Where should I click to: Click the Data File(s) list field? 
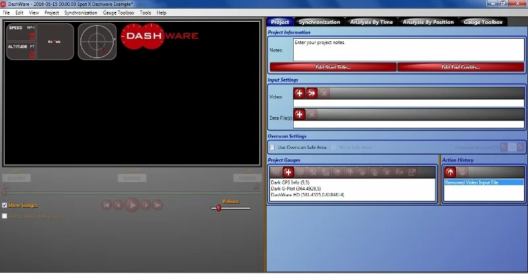click(409, 124)
